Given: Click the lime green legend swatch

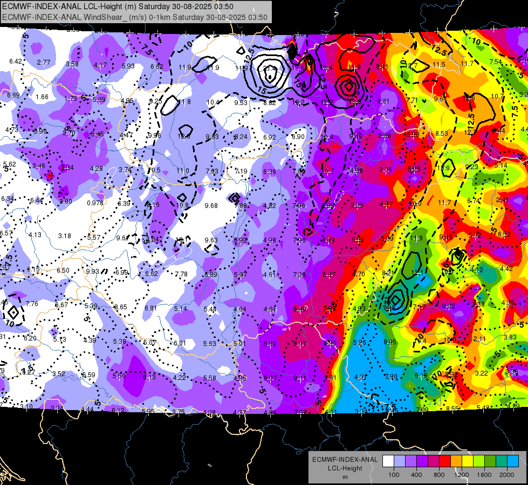Looking at the screenshot, I should click(x=479, y=461).
